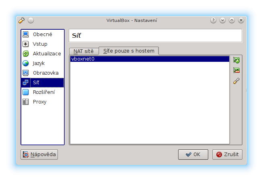Close the Nastavení dialog window
Image resolution: width=263 pixels, height=181 pixels.
point(241,20)
